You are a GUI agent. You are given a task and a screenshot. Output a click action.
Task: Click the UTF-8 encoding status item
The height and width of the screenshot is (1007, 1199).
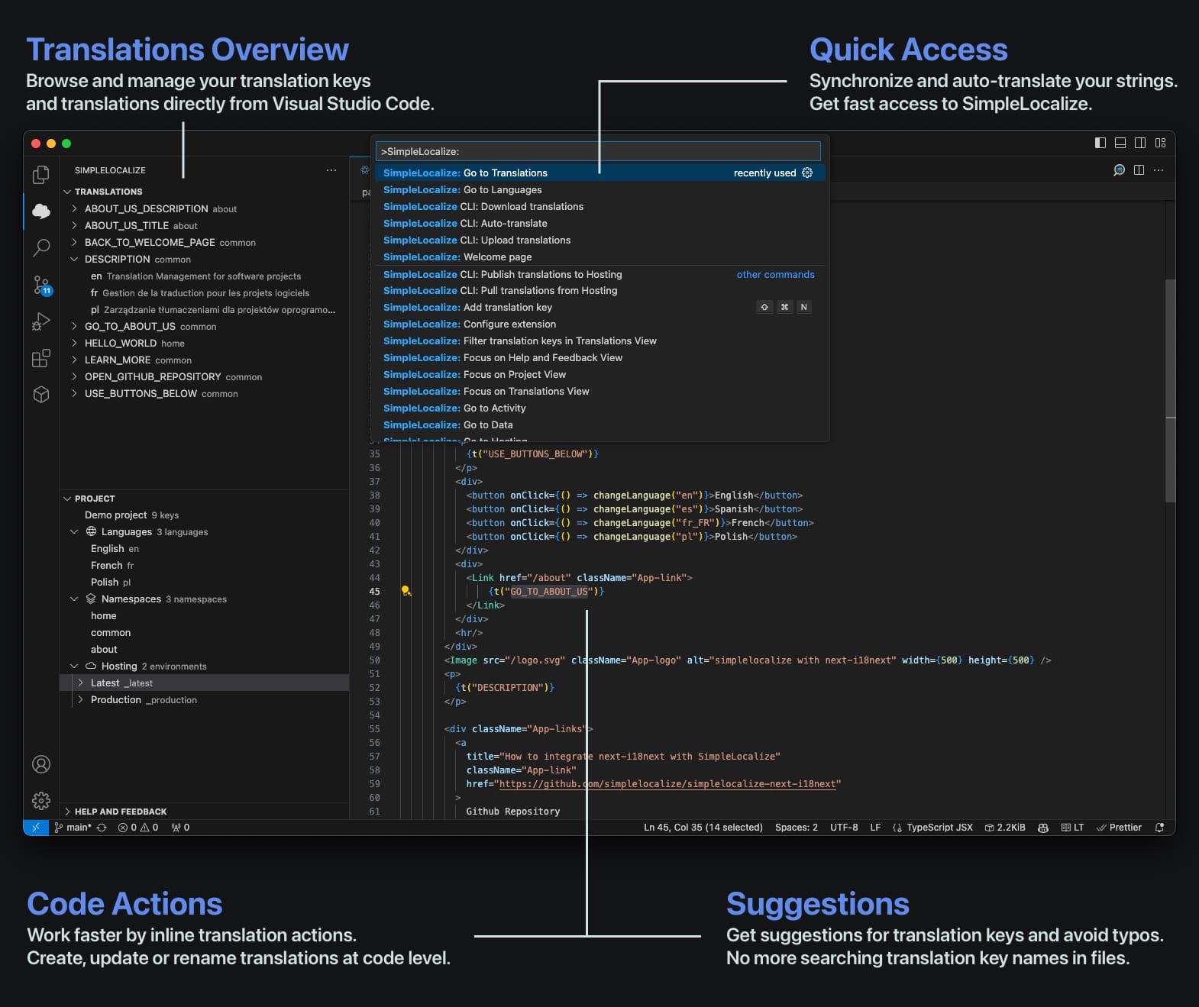[844, 828]
